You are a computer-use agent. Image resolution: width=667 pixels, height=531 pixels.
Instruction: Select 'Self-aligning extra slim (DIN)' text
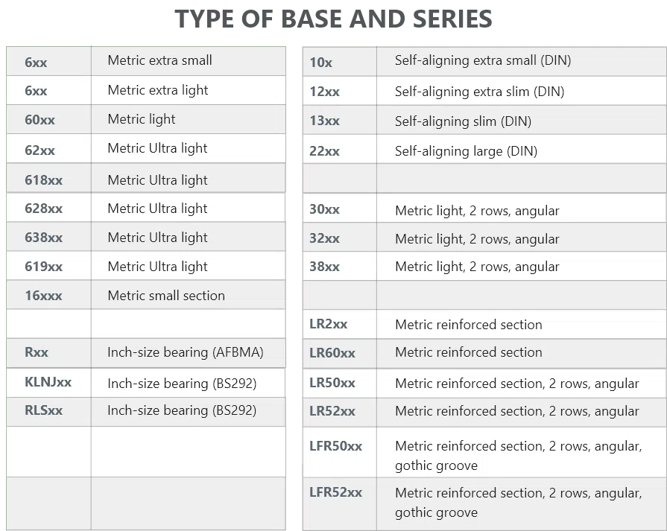point(479,92)
